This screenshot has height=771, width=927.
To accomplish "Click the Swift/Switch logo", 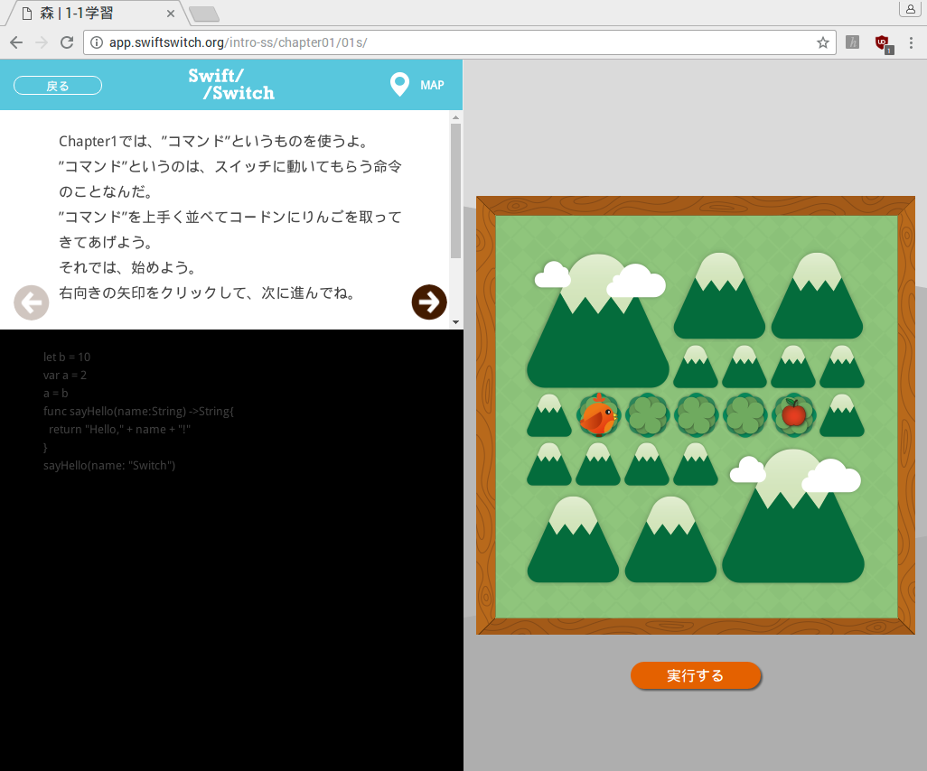I will 231,84.
